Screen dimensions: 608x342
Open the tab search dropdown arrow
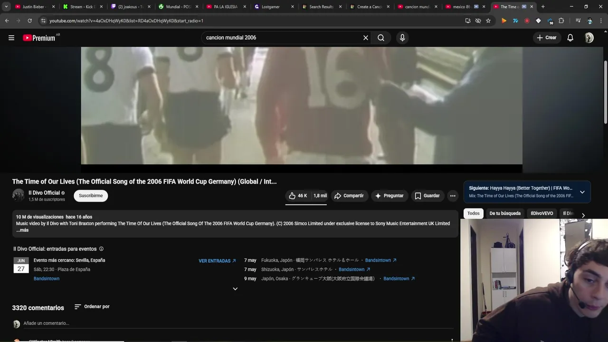click(x=6, y=7)
